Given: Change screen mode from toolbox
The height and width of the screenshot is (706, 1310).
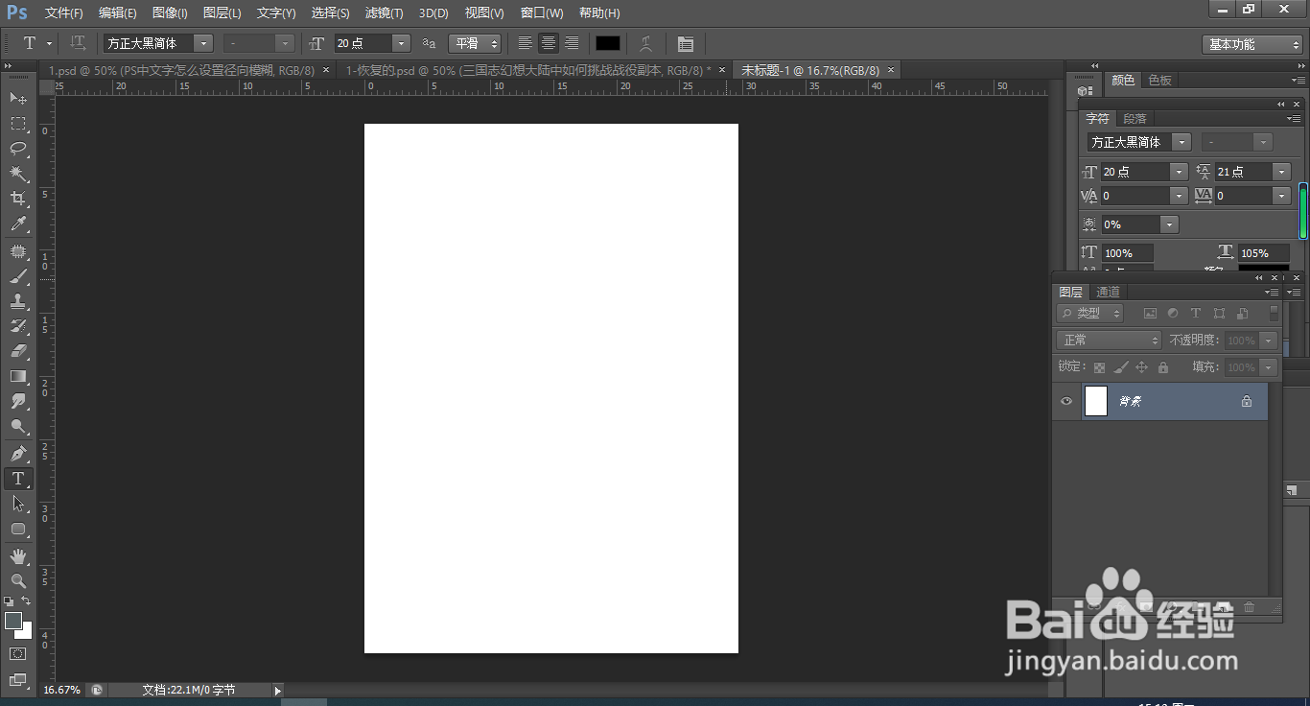Looking at the screenshot, I should pos(18,680).
